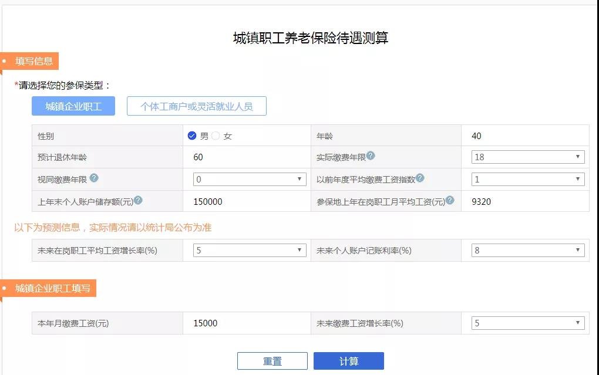This screenshot has height=375, width=599.
Task: Select 个体工商户或灵活就业人员 participation type
Action: 196,106
